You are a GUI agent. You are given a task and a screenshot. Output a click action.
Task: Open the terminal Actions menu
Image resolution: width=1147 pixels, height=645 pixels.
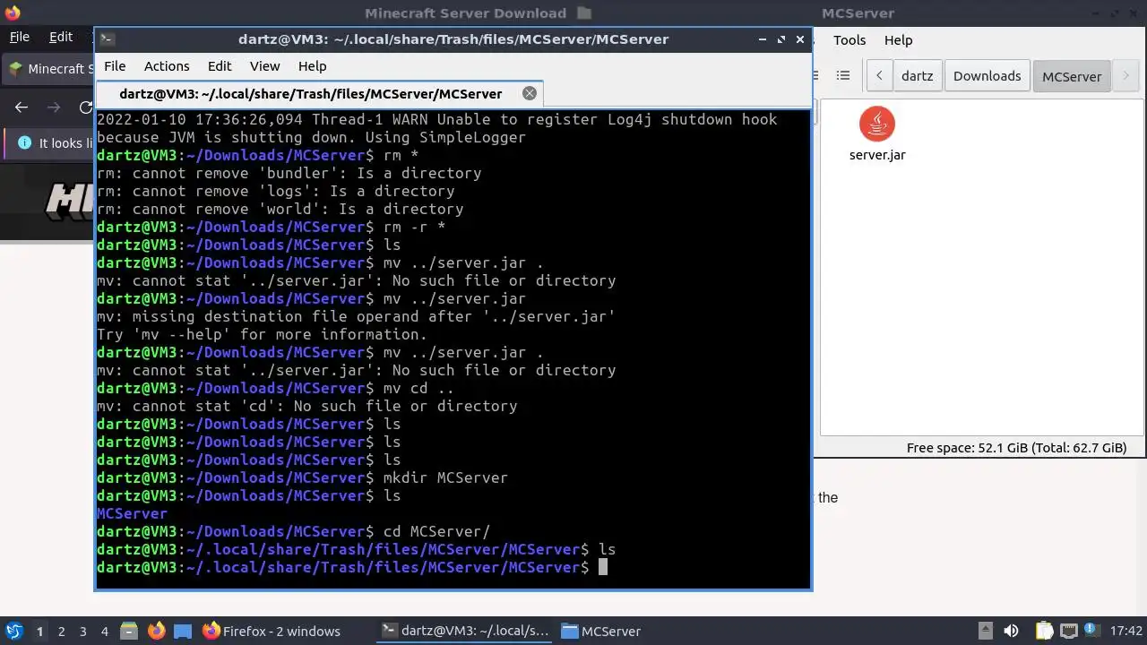click(167, 66)
